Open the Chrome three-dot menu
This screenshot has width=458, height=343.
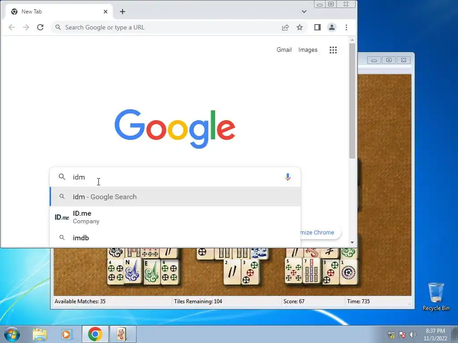(347, 27)
